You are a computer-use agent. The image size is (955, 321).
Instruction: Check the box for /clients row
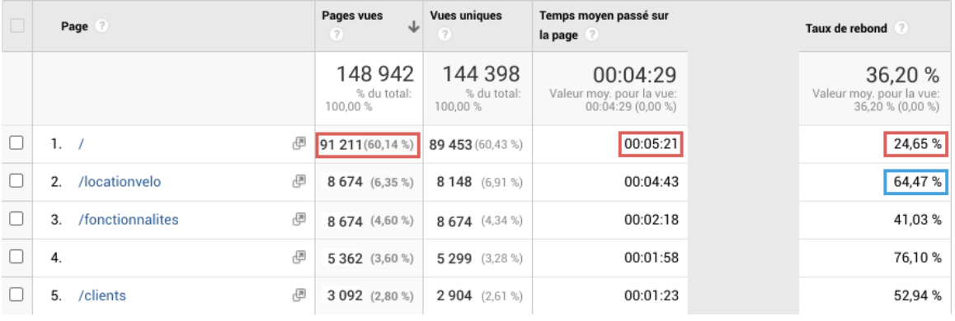tap(17, 295)
